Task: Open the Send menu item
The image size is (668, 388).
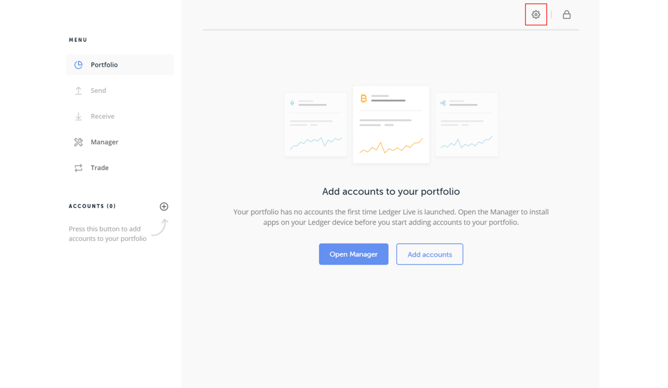Action: tap(99, 91)
